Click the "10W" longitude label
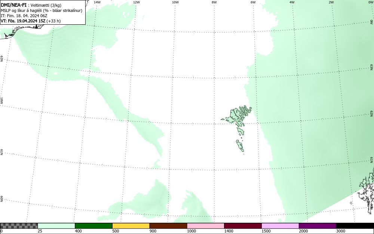374x234 pixels. click(175, 2)
